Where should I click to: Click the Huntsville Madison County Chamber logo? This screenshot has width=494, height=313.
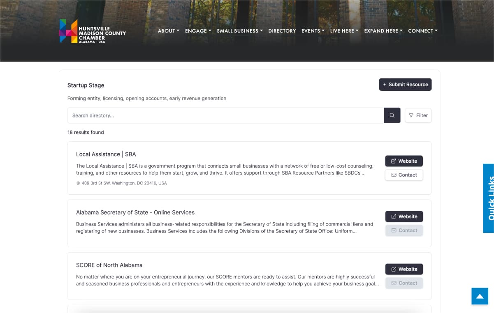point(93,31)
